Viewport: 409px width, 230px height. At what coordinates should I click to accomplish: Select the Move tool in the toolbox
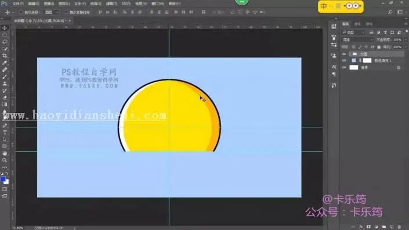tap(5, 28)
